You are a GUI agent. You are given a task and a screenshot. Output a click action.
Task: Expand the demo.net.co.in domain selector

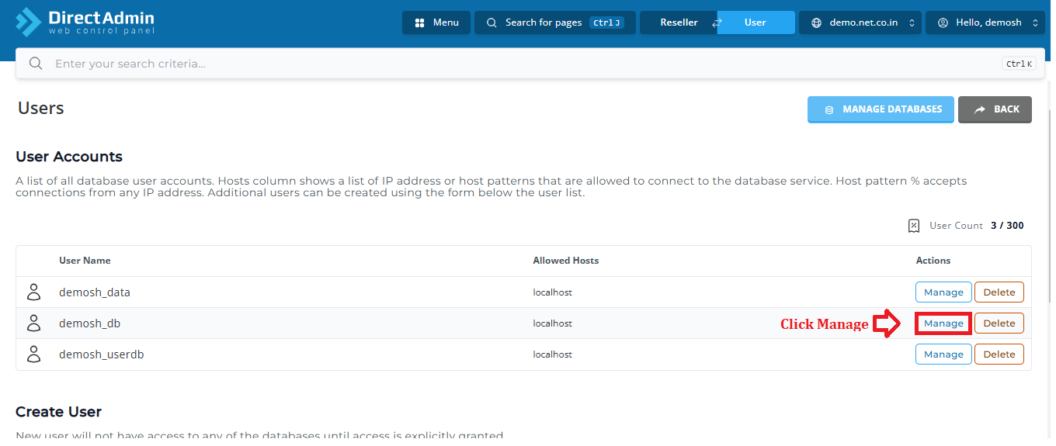click(861, 22)
